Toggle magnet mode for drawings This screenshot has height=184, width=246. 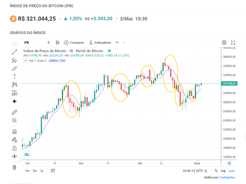pos(14,132)
